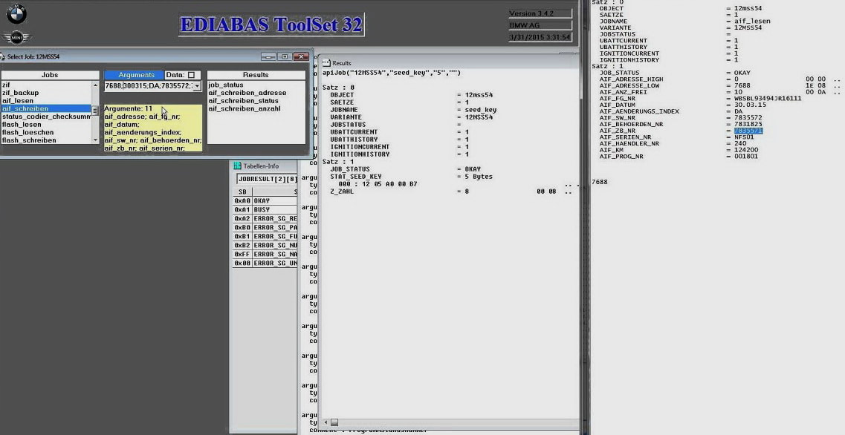Viewport: 845px width, 435px height.
Task: Toggle the Data checkbox
Action: (191, 75)
